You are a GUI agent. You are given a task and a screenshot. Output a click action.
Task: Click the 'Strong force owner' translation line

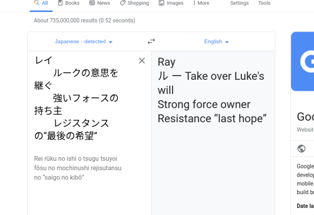click(x=204, y=104)
